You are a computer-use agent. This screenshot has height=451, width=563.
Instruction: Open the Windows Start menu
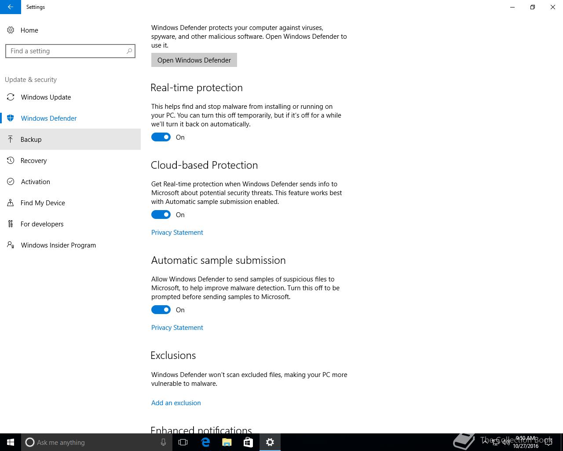11,442
